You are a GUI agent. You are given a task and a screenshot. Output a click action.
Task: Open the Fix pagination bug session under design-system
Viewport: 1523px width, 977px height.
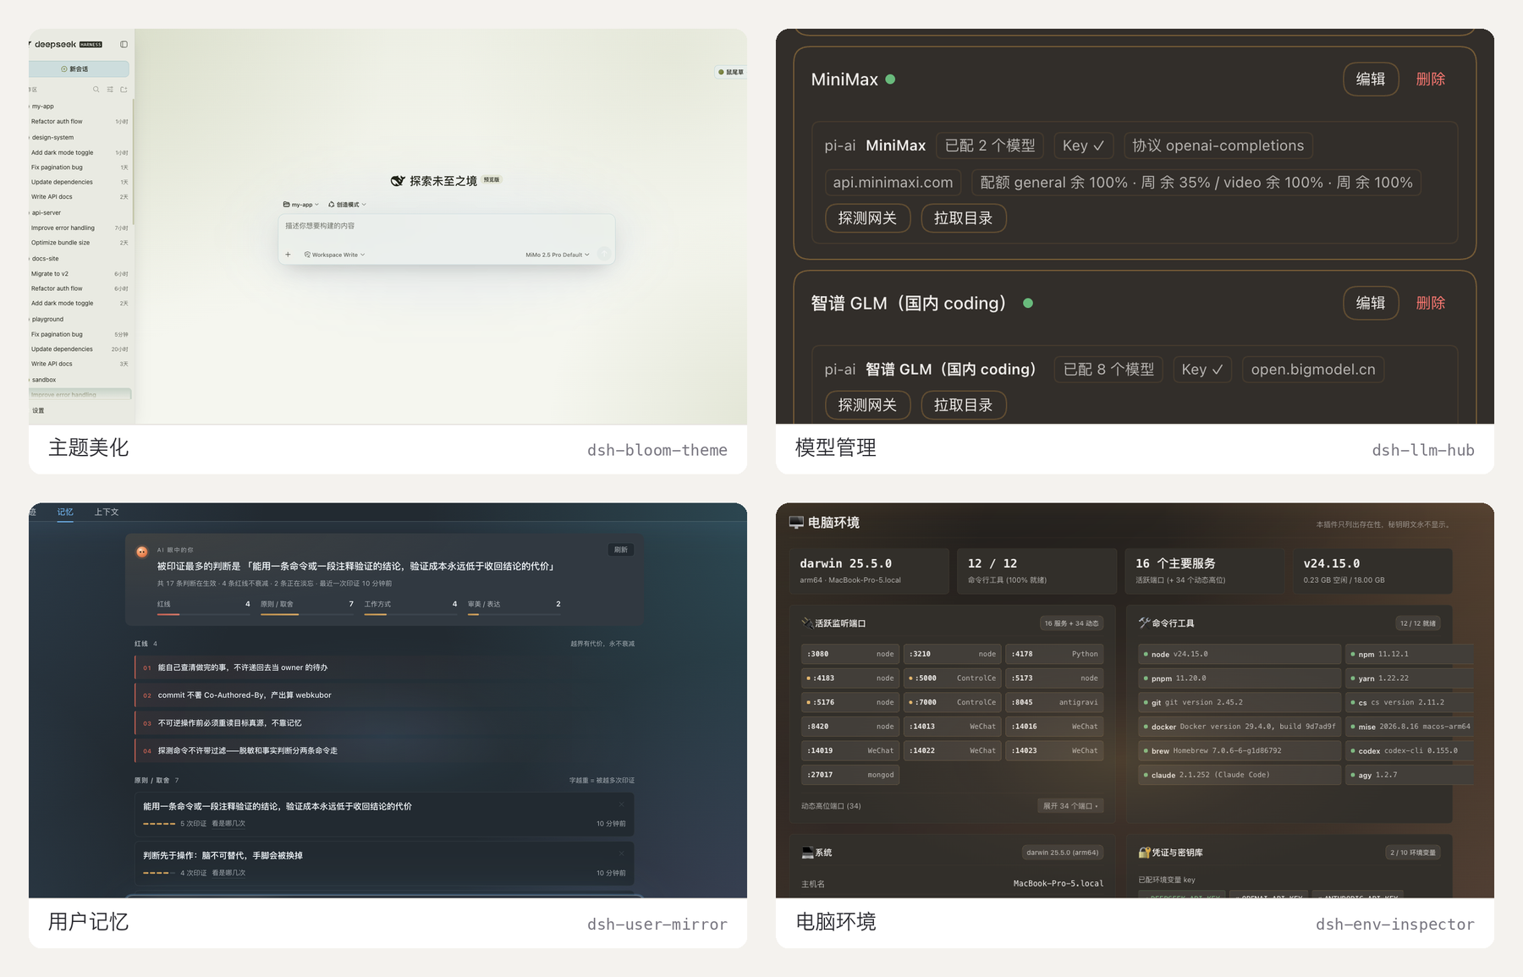(80, 167)
